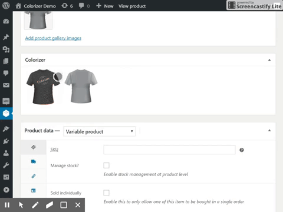Collapse the Colorizer panel
Screen dimensions: 283x212
coord(269,60)
